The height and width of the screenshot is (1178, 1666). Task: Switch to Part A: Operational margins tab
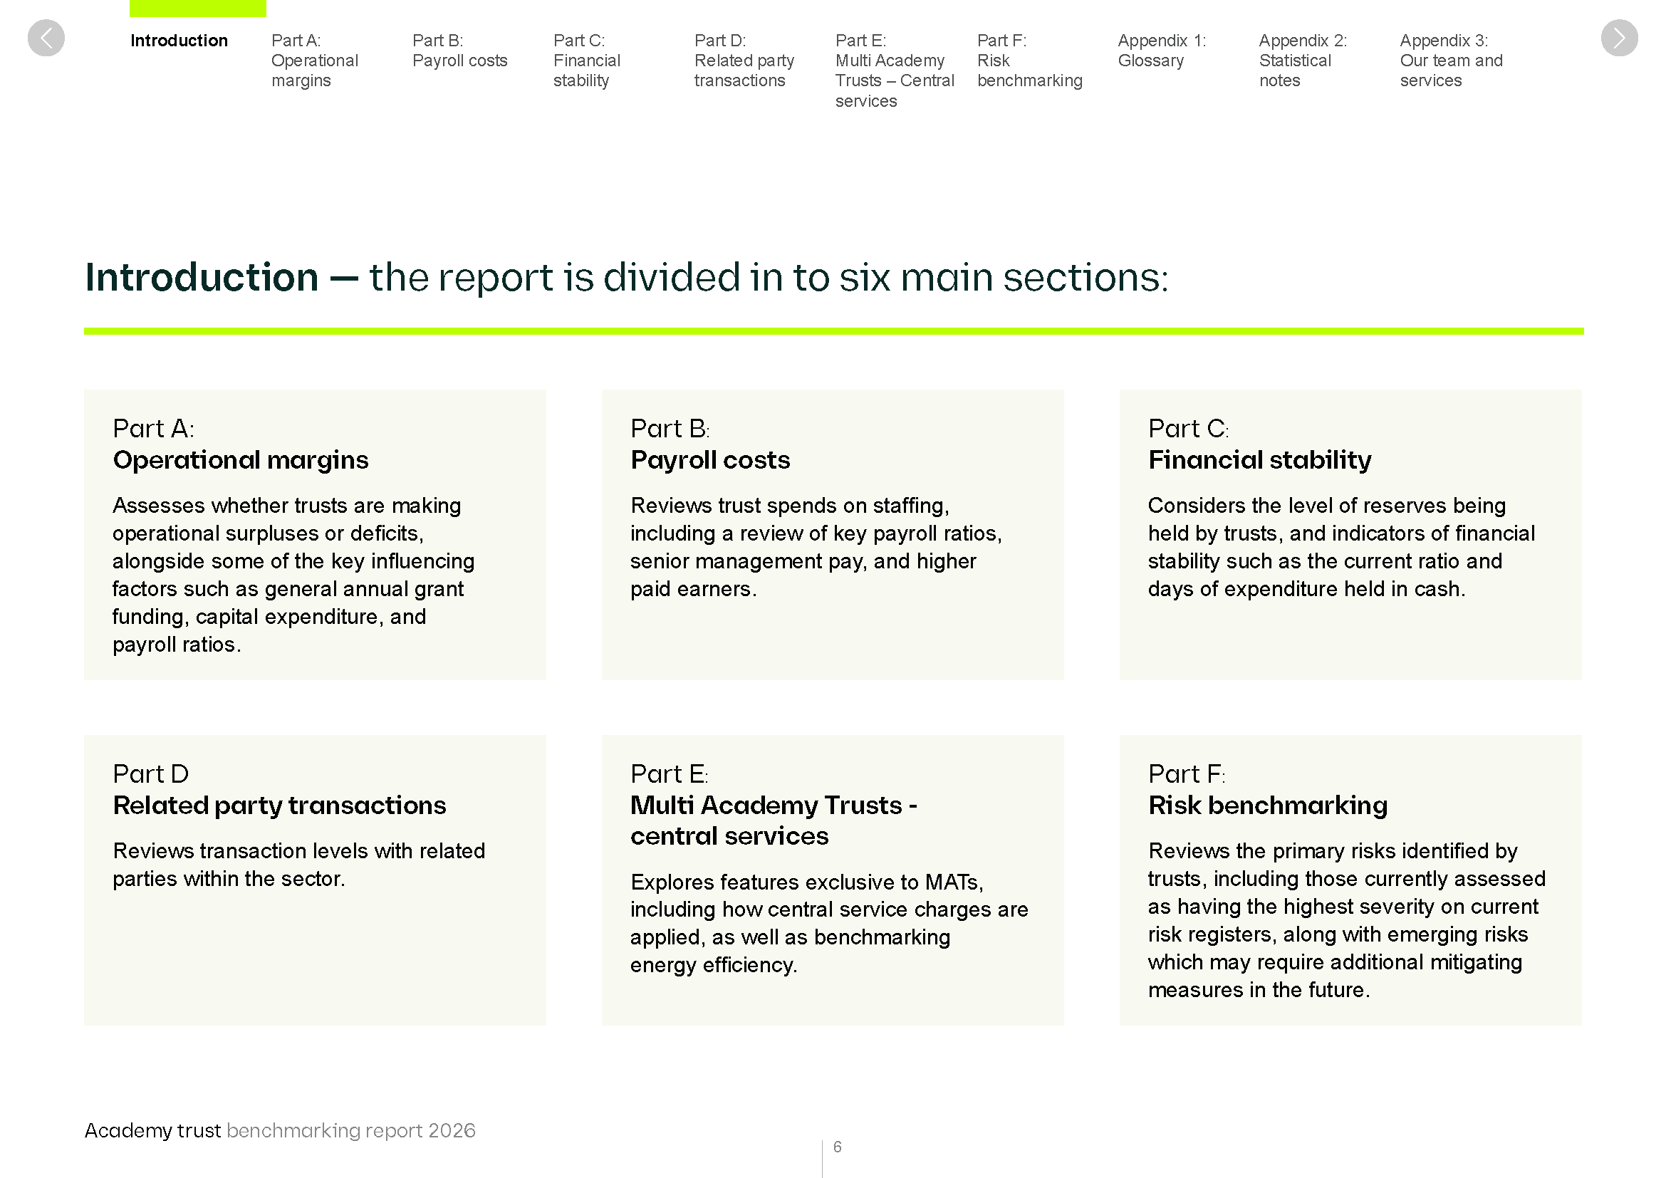click(x=315, y=61)
